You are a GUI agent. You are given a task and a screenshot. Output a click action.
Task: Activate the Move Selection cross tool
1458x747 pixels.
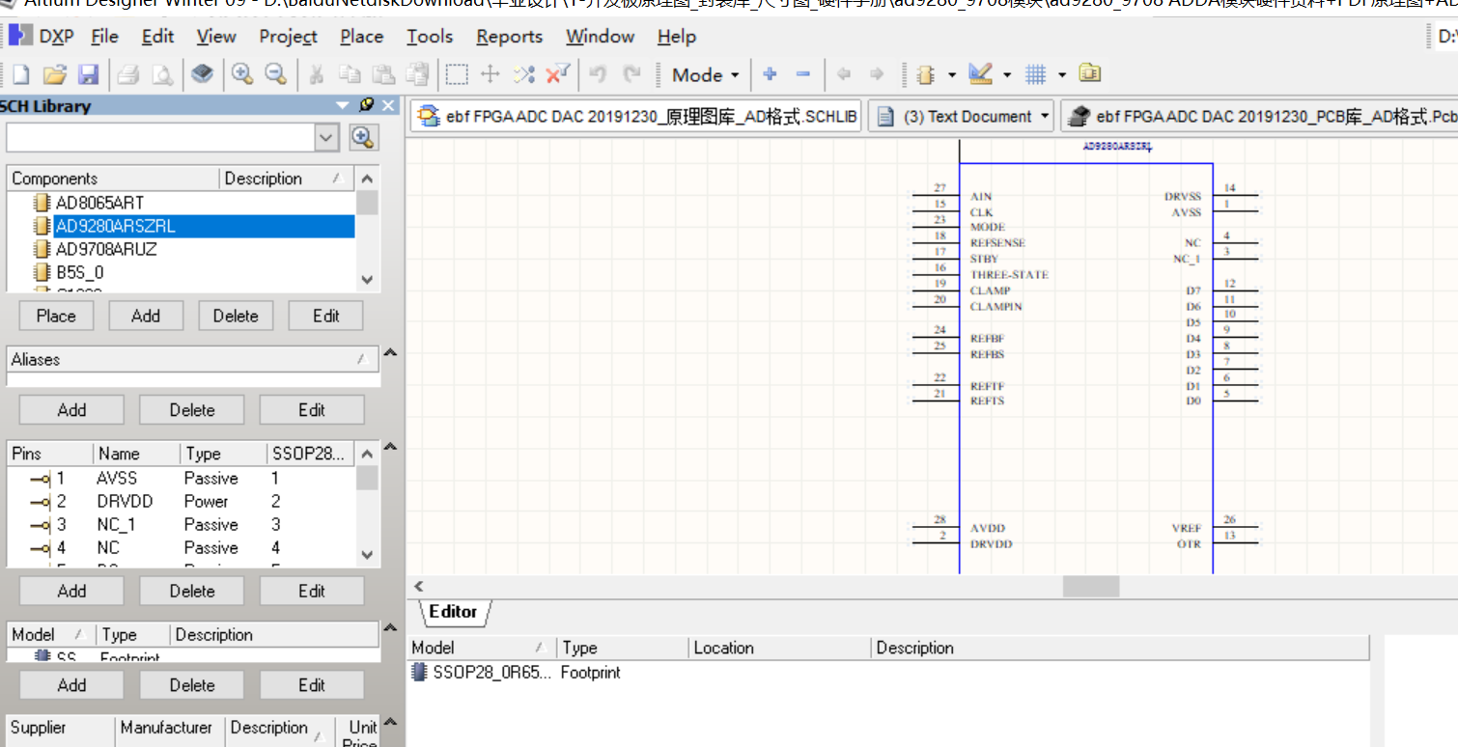point(491,74)
